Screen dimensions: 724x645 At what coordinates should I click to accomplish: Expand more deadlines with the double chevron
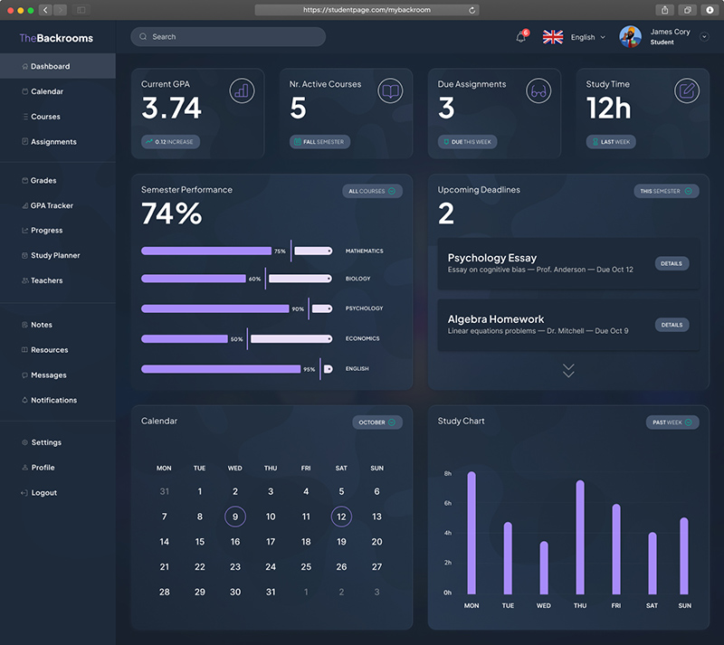pyautogui.click(x=568, y=370)
